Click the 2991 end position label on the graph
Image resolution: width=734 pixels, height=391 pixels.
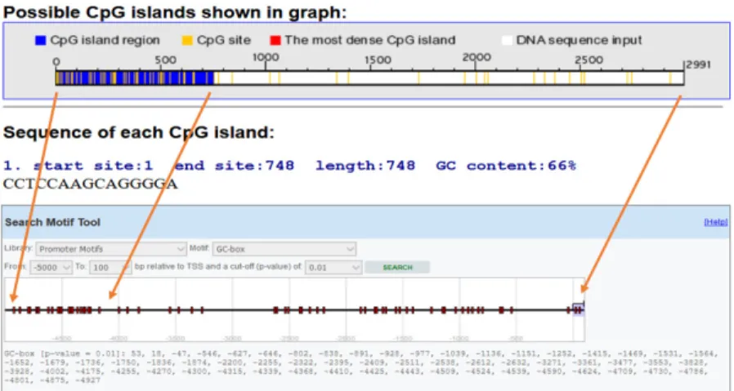tap(699, 64)
